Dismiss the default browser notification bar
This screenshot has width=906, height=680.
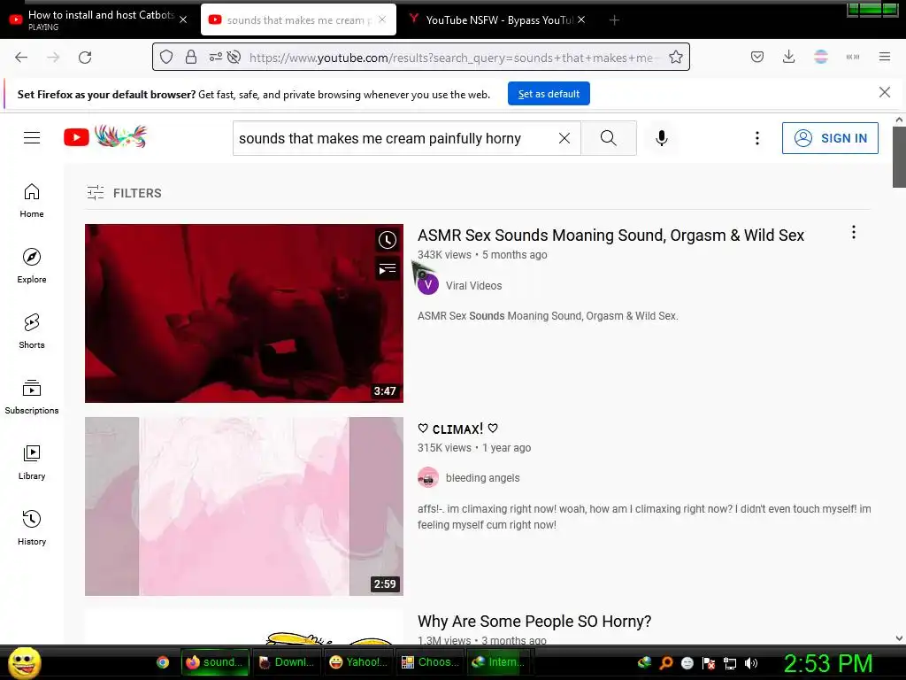click(x=885, y=92)
